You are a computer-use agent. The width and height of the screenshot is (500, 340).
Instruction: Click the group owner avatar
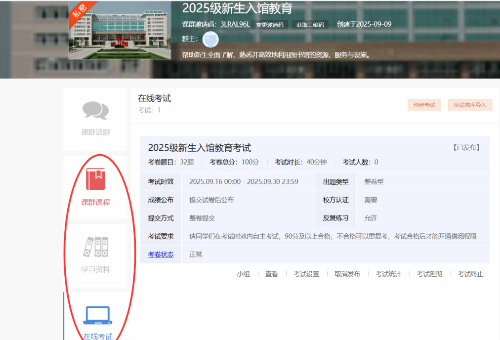point(210,39)
